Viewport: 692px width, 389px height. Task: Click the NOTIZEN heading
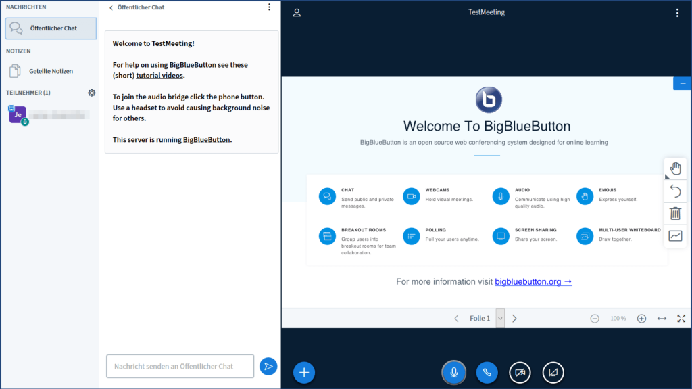coord(18,51)
